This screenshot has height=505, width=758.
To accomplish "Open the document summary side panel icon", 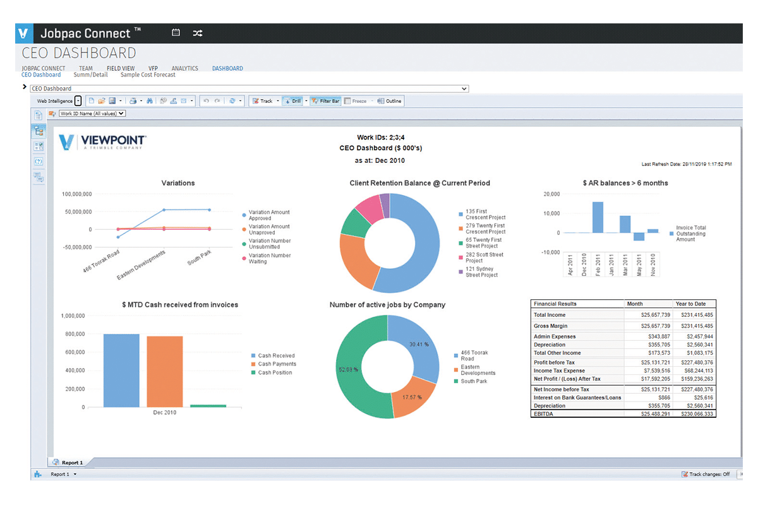I will point(39,116).
